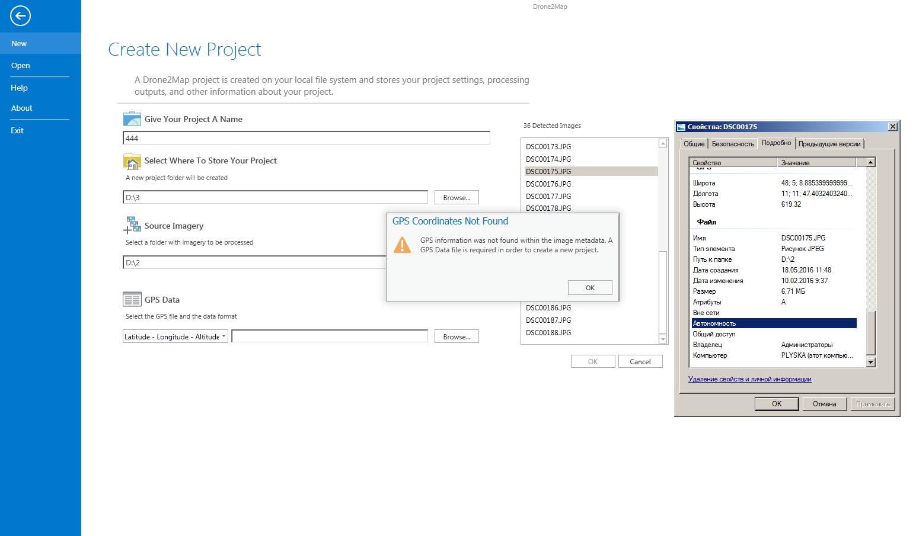The image size is (916, 536).
Task: Select DSC00186.JPG in the image list
Action: click(x=548, y=308)
